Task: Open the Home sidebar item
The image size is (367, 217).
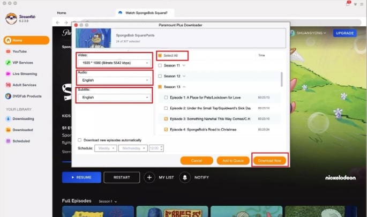Action: (26, 40)
